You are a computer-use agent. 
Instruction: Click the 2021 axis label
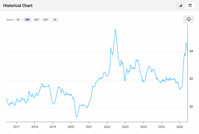(89, 127)
